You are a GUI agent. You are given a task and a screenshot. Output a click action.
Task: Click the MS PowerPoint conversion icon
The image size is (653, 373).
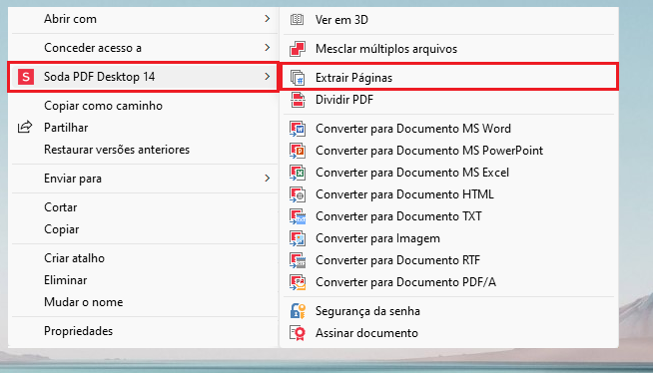(x=298, y=151)
